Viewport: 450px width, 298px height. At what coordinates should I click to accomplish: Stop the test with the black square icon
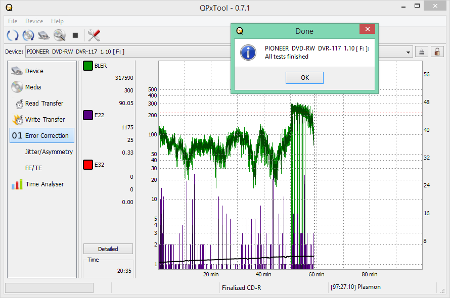pyautogui.click(x=75, y=35)
